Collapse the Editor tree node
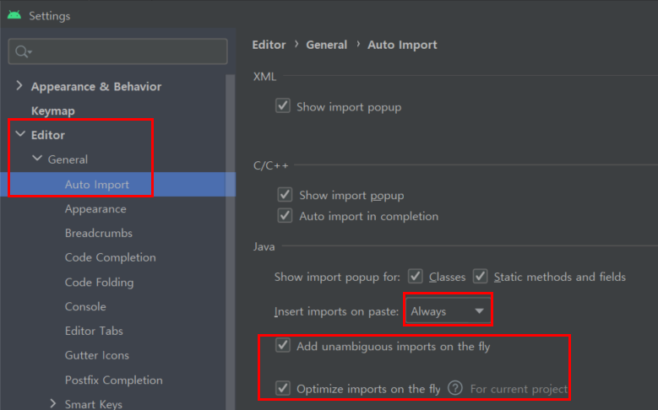The image size is (658, 410). point(20,134)
